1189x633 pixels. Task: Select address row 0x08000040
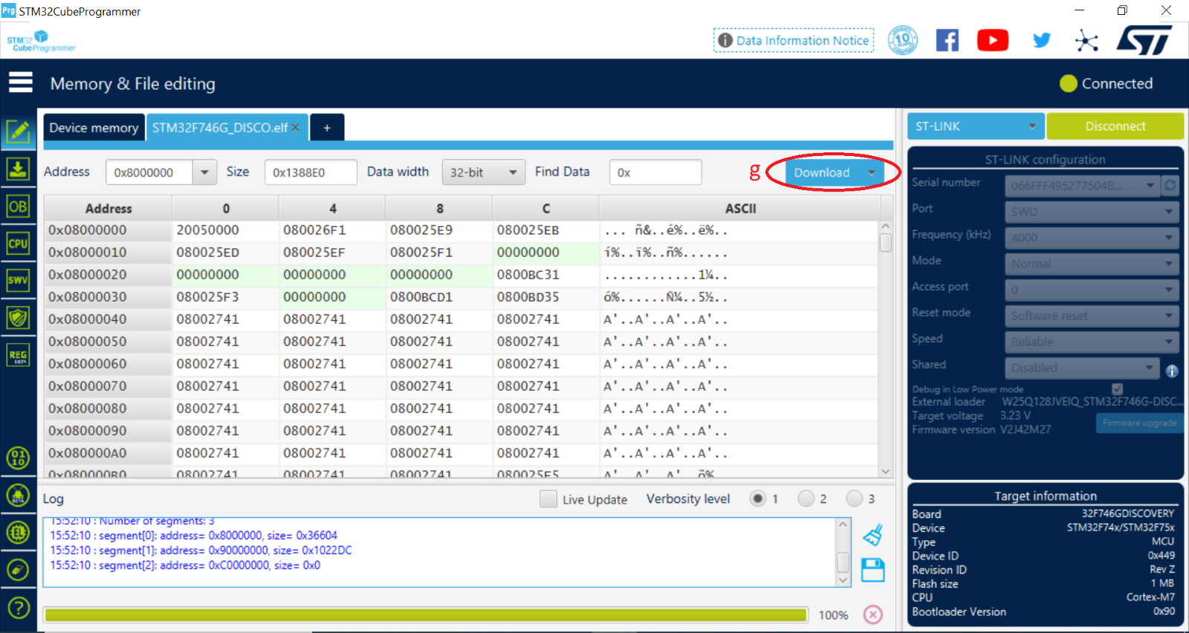(x=108, y=319)
